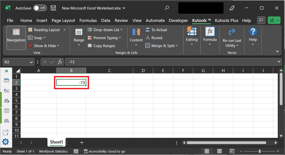This screenshot has width=285, height=155.
Task: Click the binoculars Find icon in side pane
Action: coord(6,121)
